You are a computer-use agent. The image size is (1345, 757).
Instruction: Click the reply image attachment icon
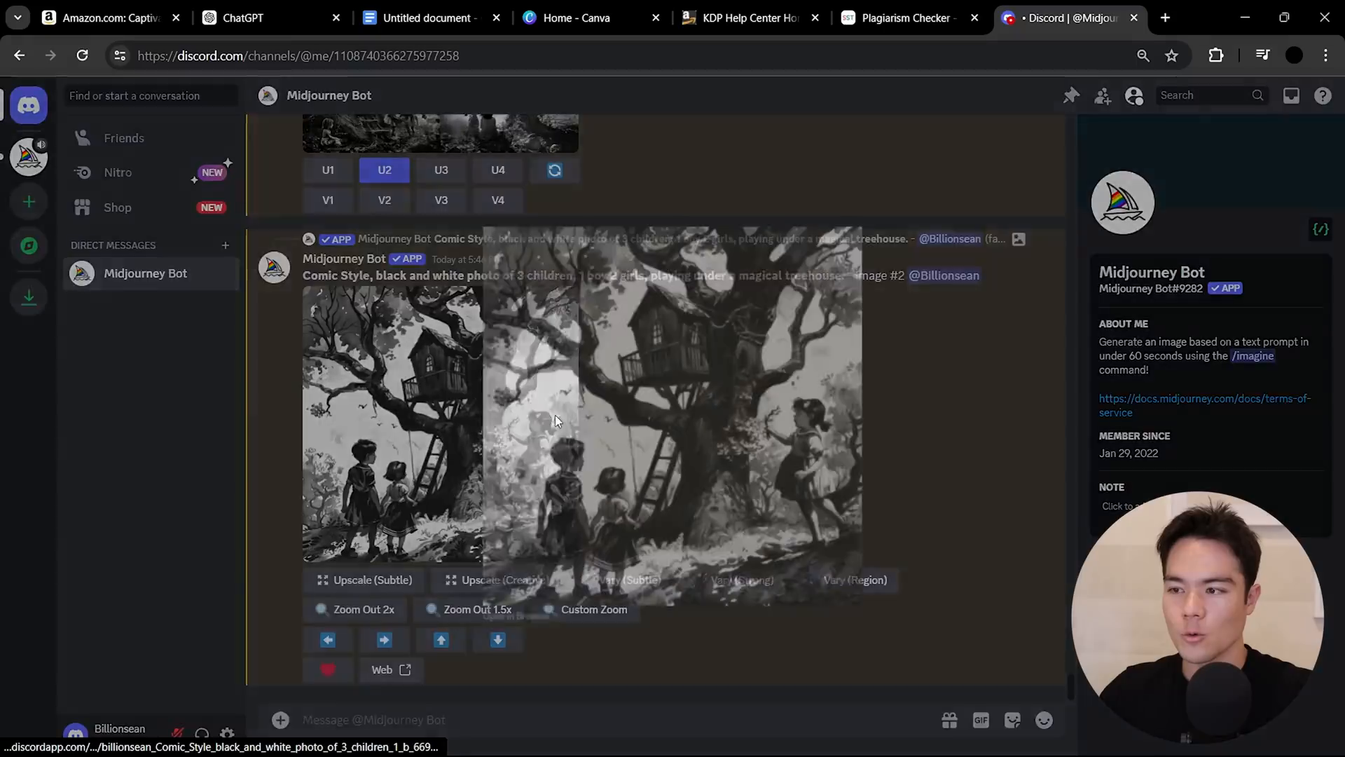[1019, 239]
